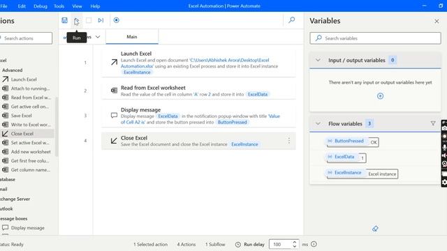Screen dimensions: 447x251
Task: Click the Run delay clock icon
Action: tap(238, 245)
